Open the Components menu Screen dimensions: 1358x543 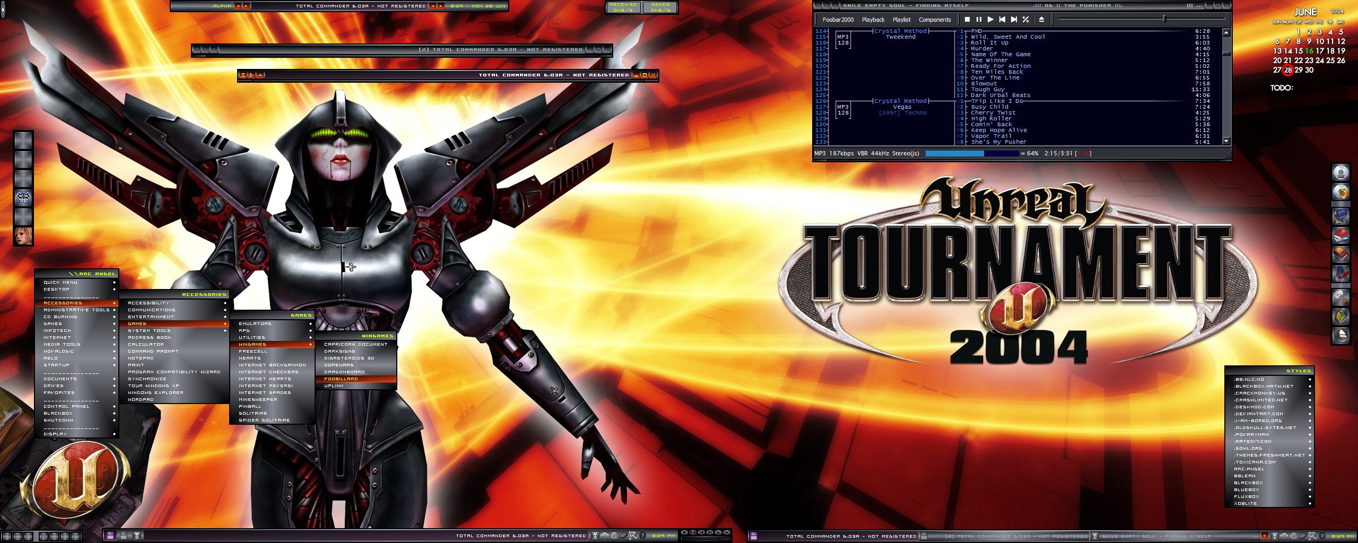click(935, 20)
